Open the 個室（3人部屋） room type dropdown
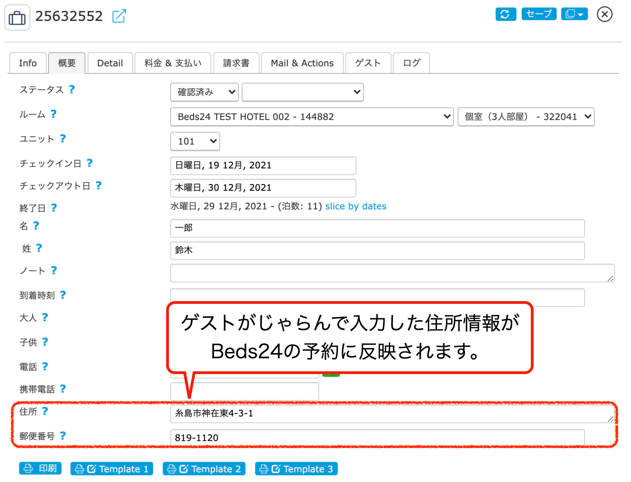Image resolution: width=631 pixels, height=482 pixels. pyautogui.click(x=526, y=117)
